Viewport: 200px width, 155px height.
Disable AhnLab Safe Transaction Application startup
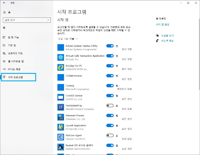point(110,56)
